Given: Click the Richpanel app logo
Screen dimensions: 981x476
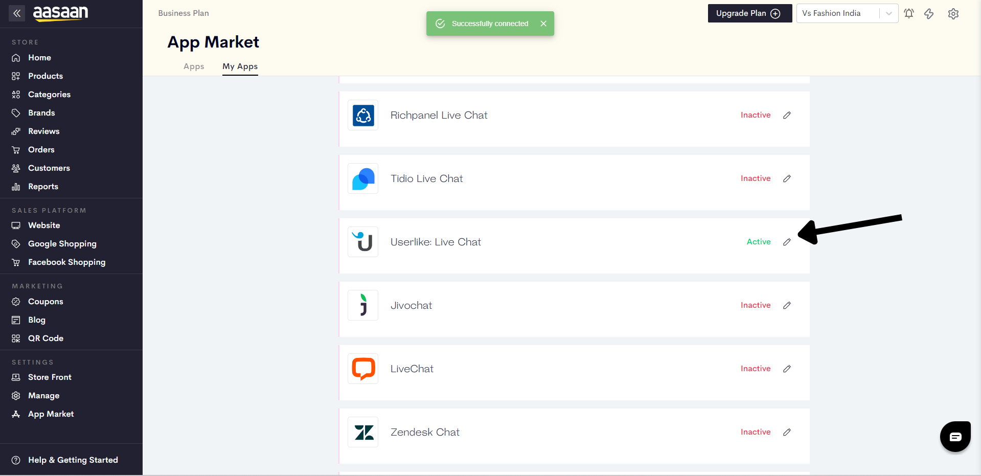Looking at the screenshot, I should (x=363, y=115).
